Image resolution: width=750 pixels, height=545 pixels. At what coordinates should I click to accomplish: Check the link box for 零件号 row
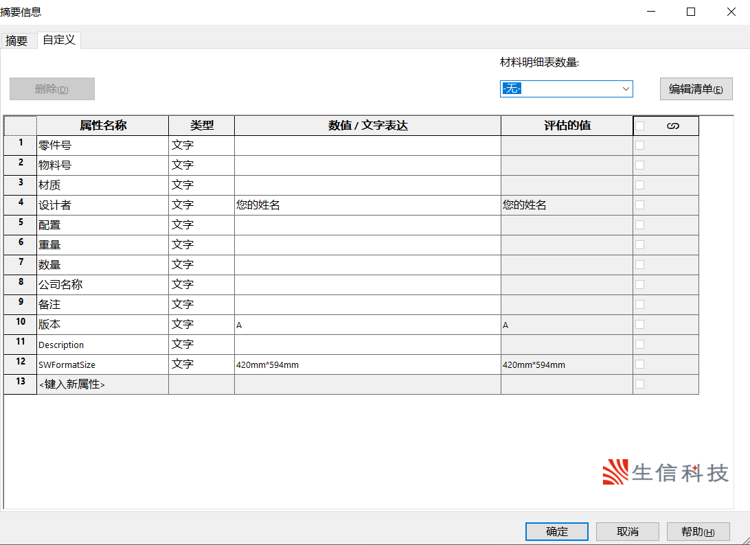[640, 146]
